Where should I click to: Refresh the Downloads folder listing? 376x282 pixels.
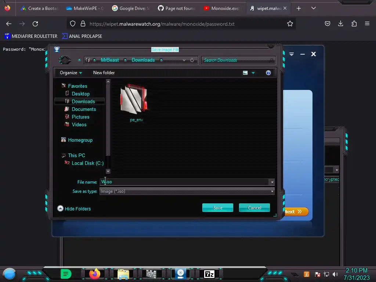[x=192, y=60]
